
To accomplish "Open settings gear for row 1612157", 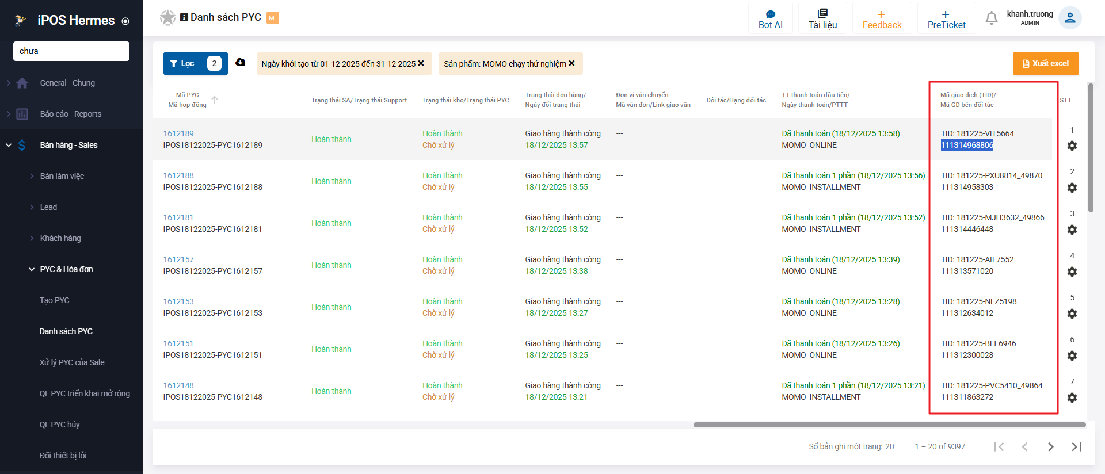I will (x=1072, y=272).
